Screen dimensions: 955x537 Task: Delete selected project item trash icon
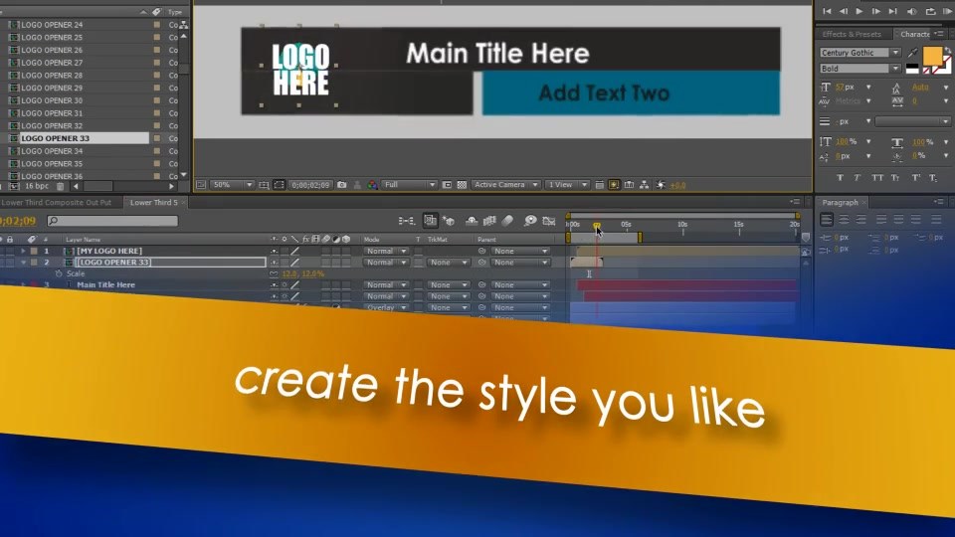click(60, 186)
